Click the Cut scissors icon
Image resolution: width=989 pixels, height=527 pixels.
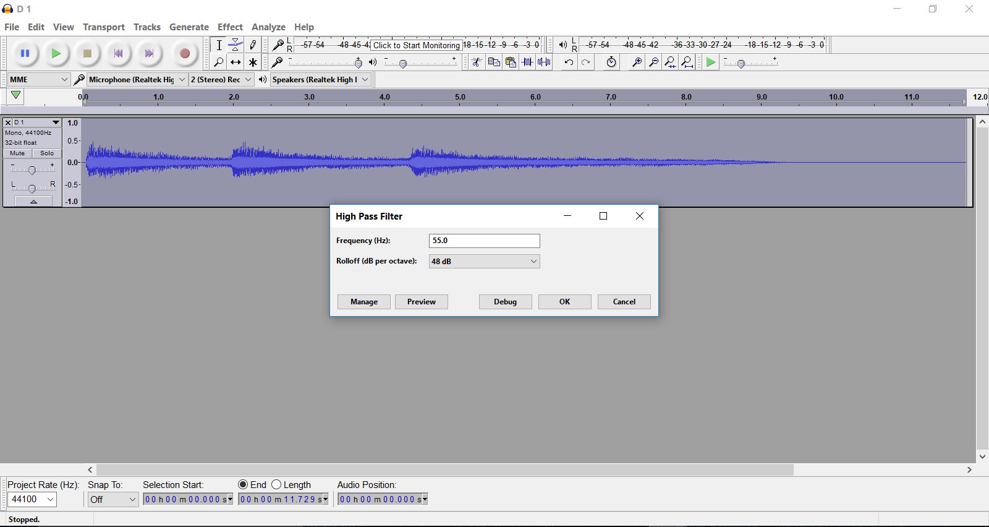click(x=477, y=62)
